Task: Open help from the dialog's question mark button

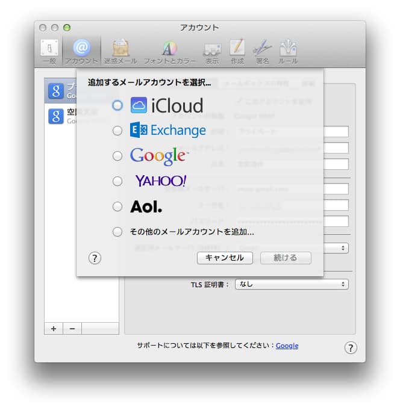Action: tap(95, 258)
